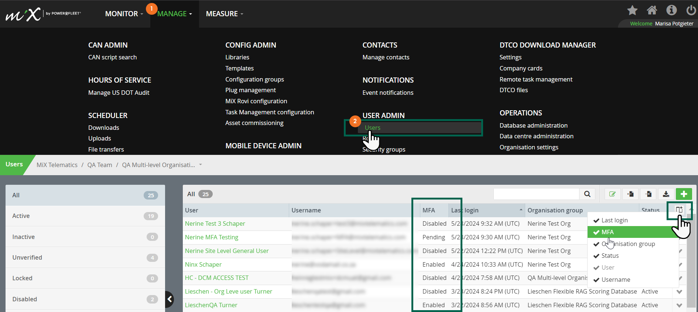This screenshot has width=698, height=312.
Task: Open the information icon in the header
Action: click(x=671, y=10)
